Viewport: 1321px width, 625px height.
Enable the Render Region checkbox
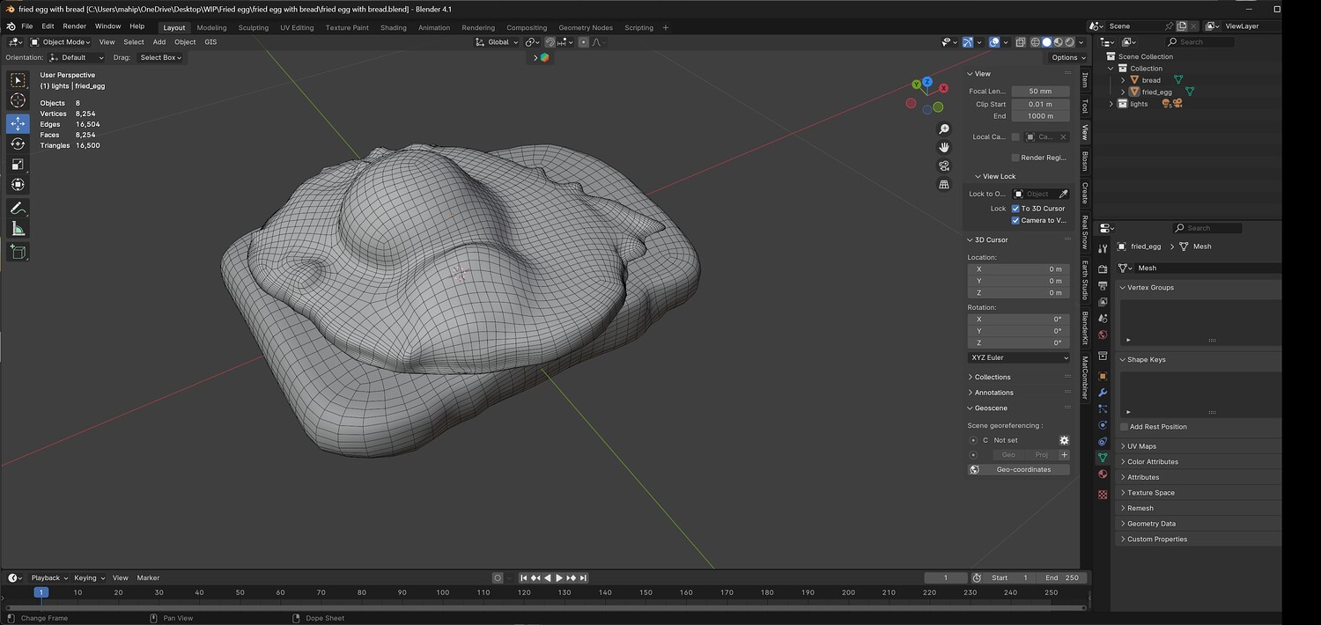[x=1015, y=158]
